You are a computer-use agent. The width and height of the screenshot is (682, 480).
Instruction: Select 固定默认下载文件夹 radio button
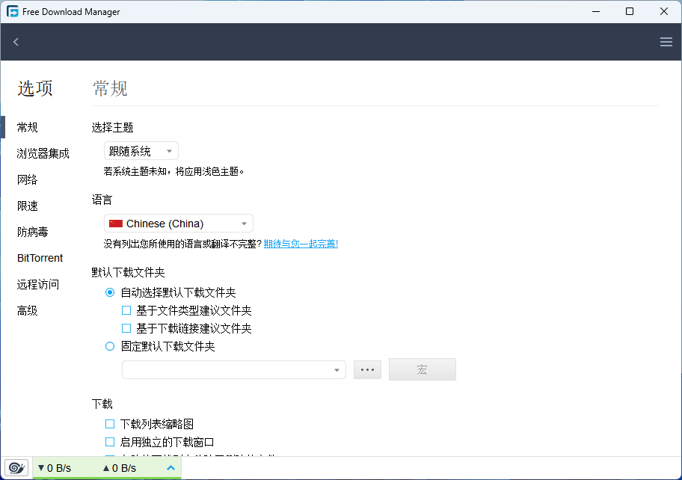click(110, 346)
